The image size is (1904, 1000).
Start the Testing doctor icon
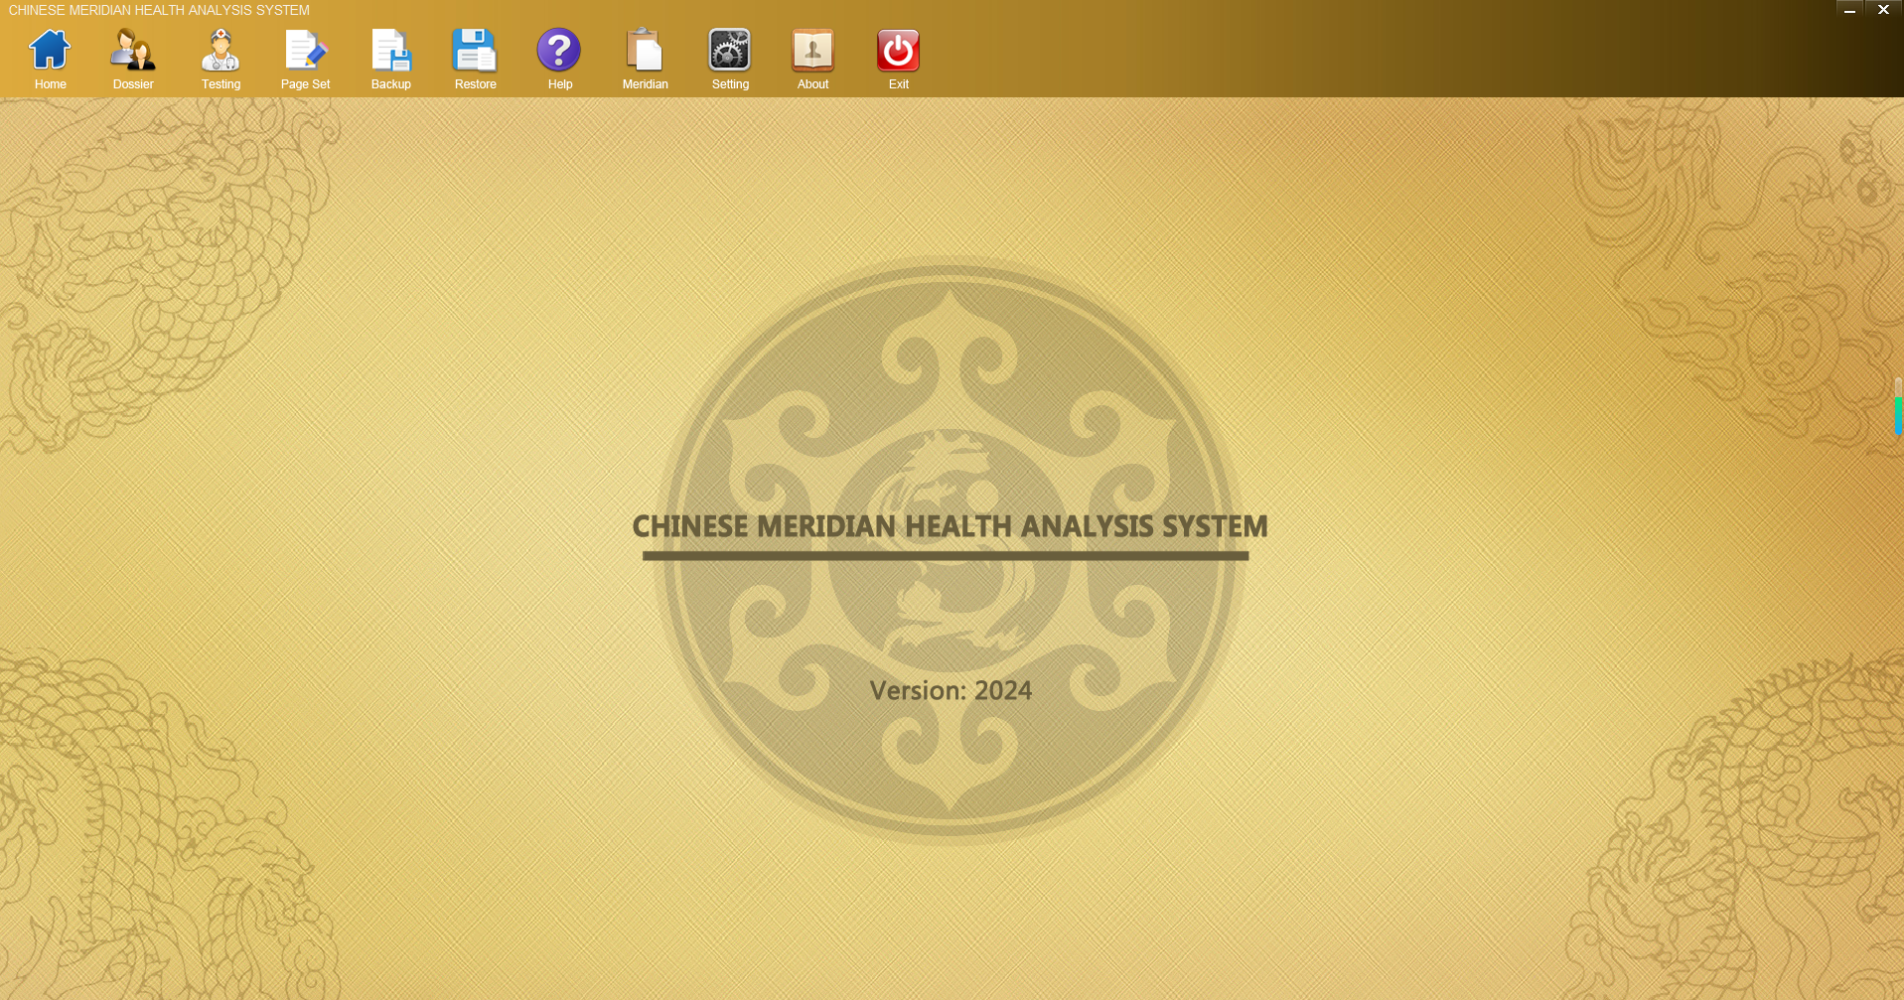220,50
